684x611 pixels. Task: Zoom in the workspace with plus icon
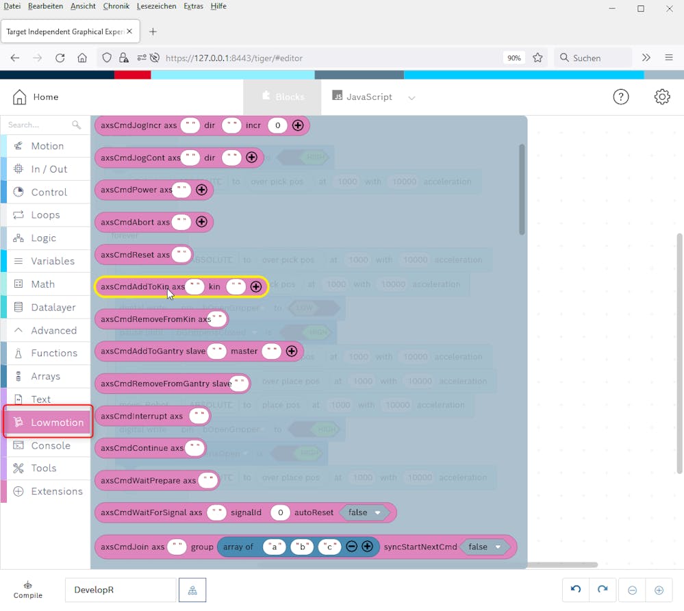coord(659,590)
